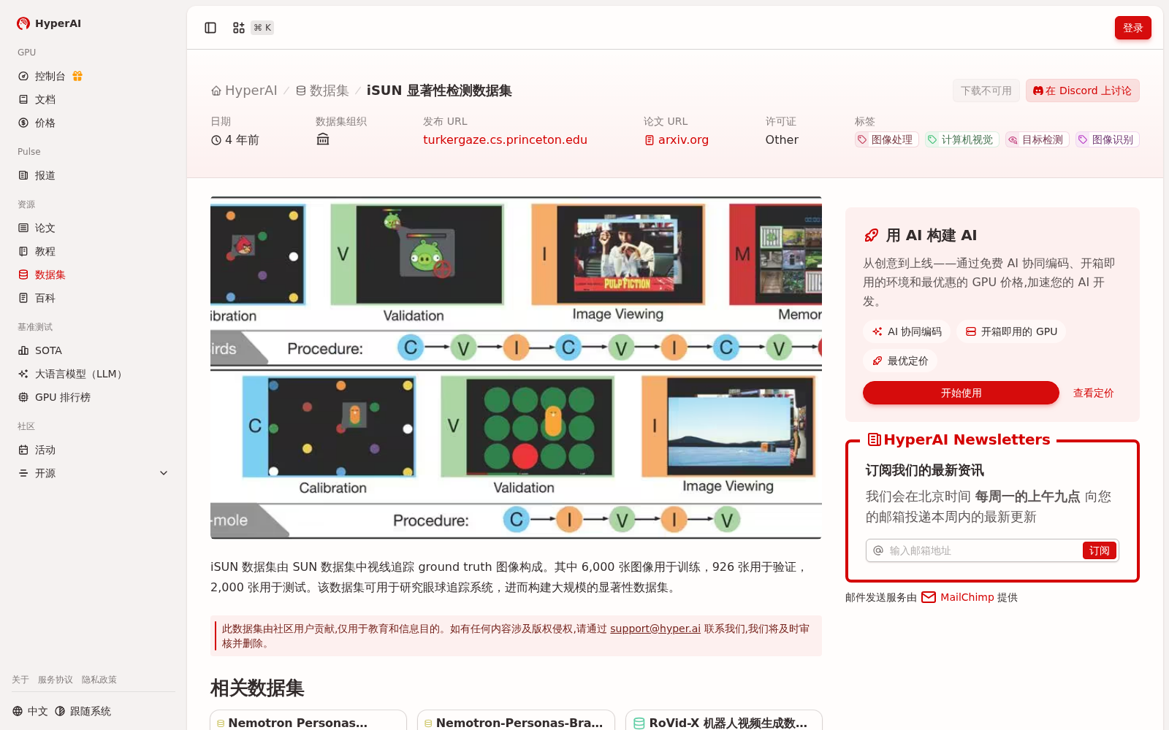
Task: Open the Nemotron Personas dataset card
Action: [x=308, y=721]
